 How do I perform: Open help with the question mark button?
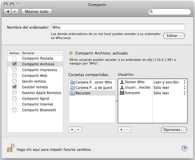coord(184,148)
